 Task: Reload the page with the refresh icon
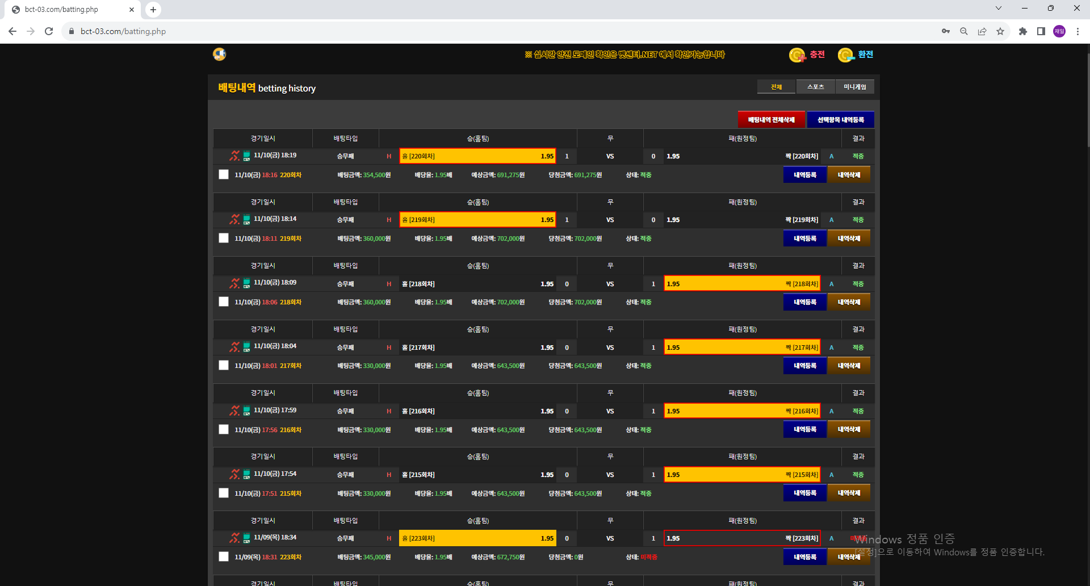49,31
